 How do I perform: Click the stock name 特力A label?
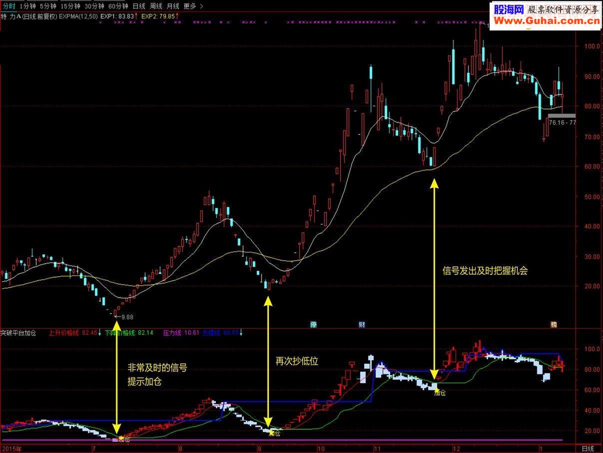[x=11, y=16]
